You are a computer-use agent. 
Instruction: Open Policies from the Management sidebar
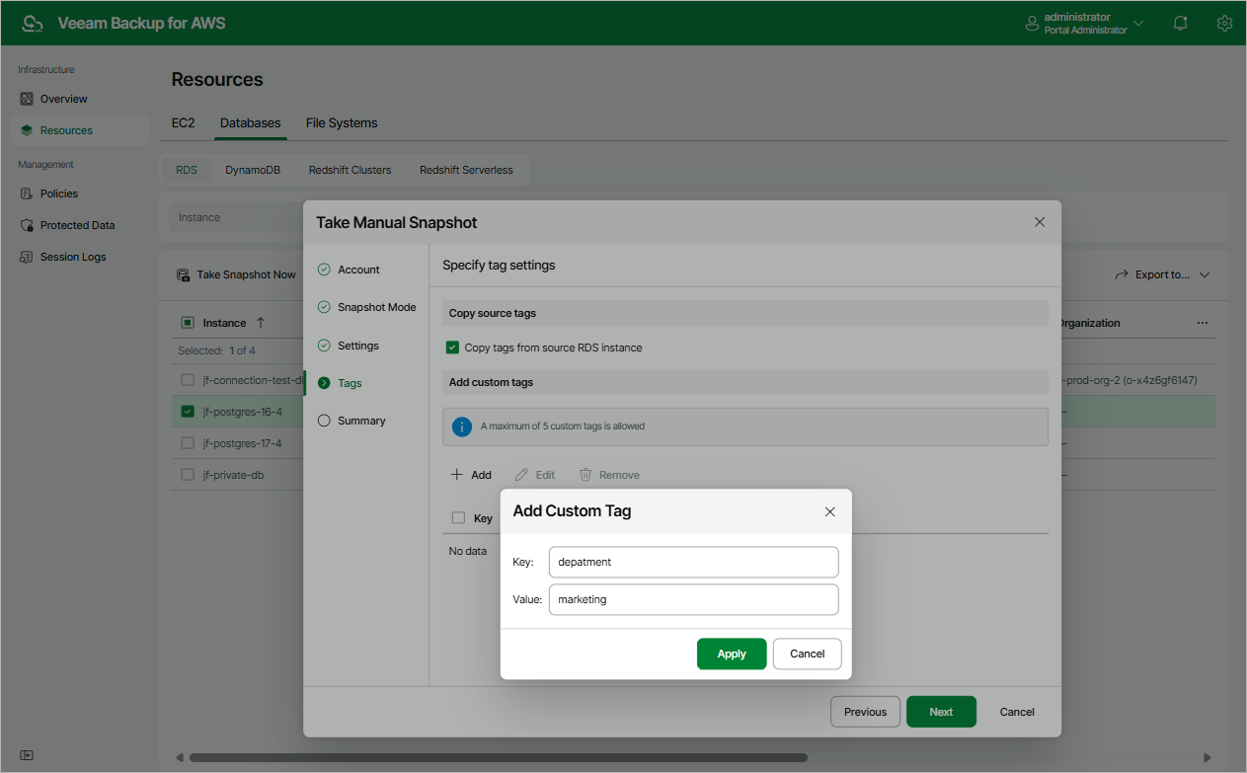[59, 193]
